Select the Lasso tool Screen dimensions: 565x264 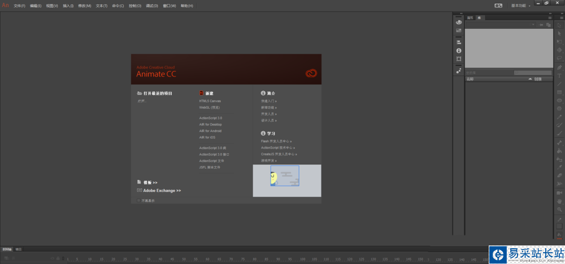click(x=559, y=58)
